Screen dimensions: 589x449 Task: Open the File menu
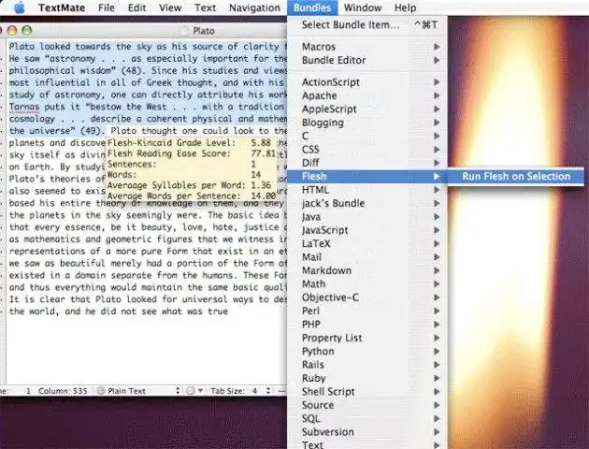point(107,7)
